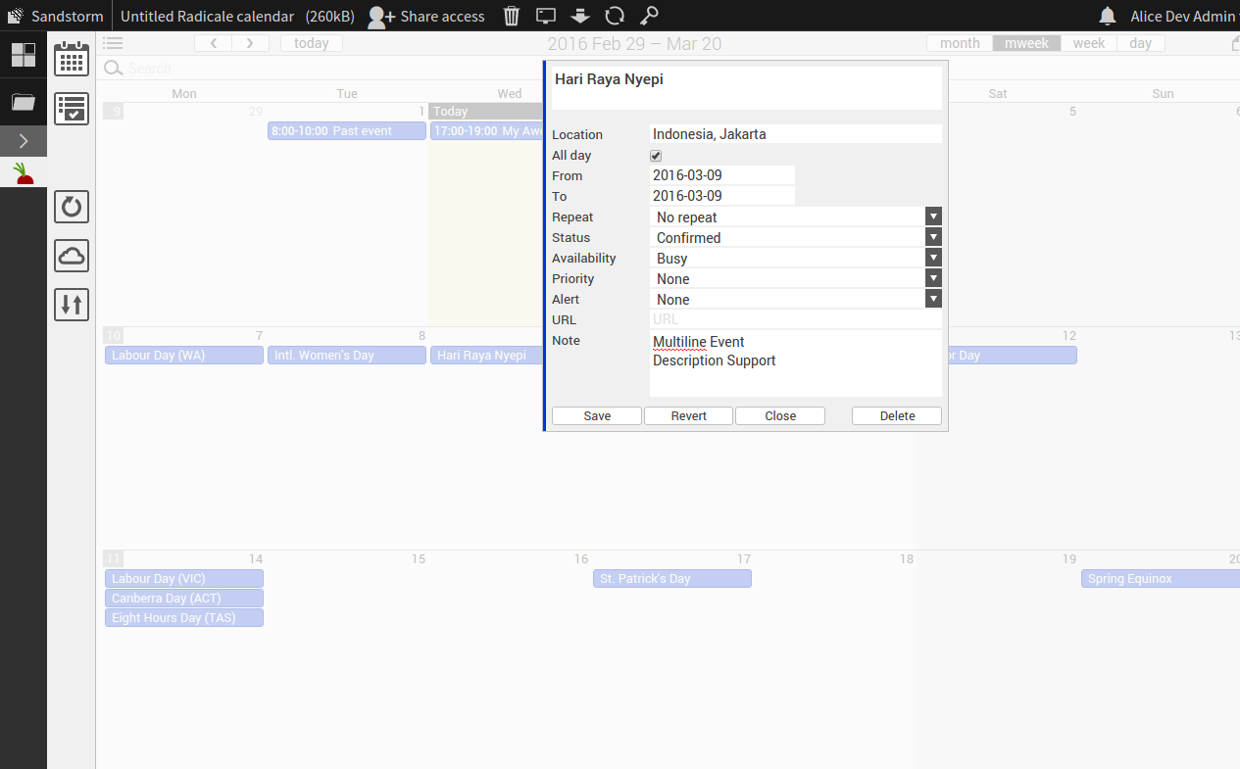Open the Priority dropdown
Screen dimensions: 1240x769
pos(796,279)
